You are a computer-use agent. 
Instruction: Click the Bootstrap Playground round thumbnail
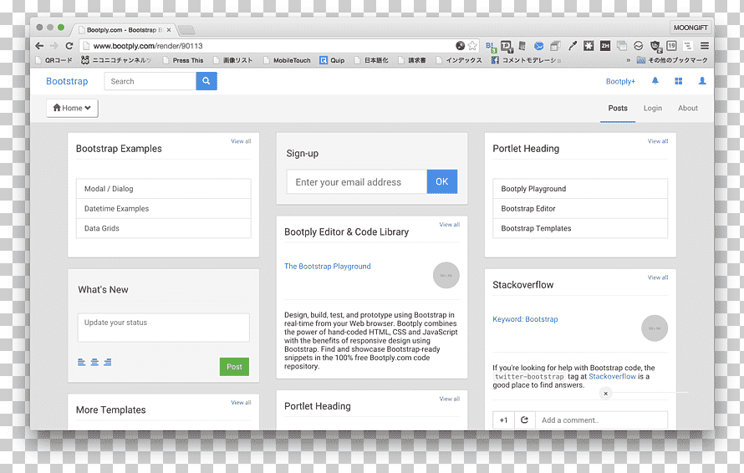tap(446, 275)
